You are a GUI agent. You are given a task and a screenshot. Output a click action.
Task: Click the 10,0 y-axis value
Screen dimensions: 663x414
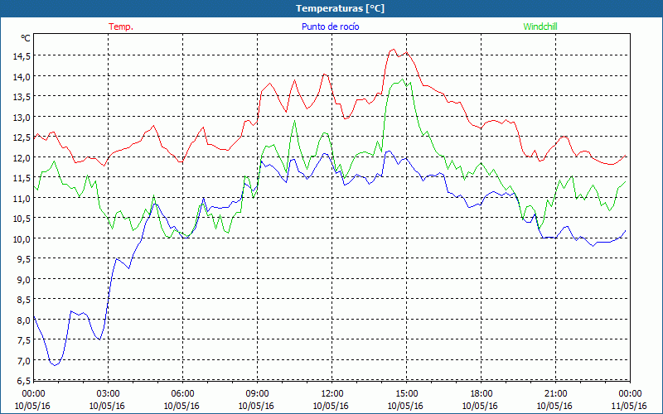point(22,238)
